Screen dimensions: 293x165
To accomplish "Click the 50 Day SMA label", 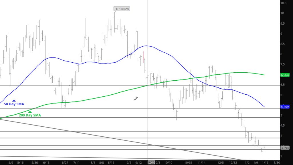I will tap(14, 104).
